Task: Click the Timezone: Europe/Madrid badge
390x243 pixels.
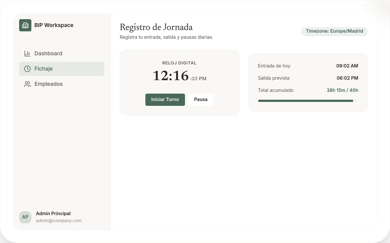Action: 334,31
